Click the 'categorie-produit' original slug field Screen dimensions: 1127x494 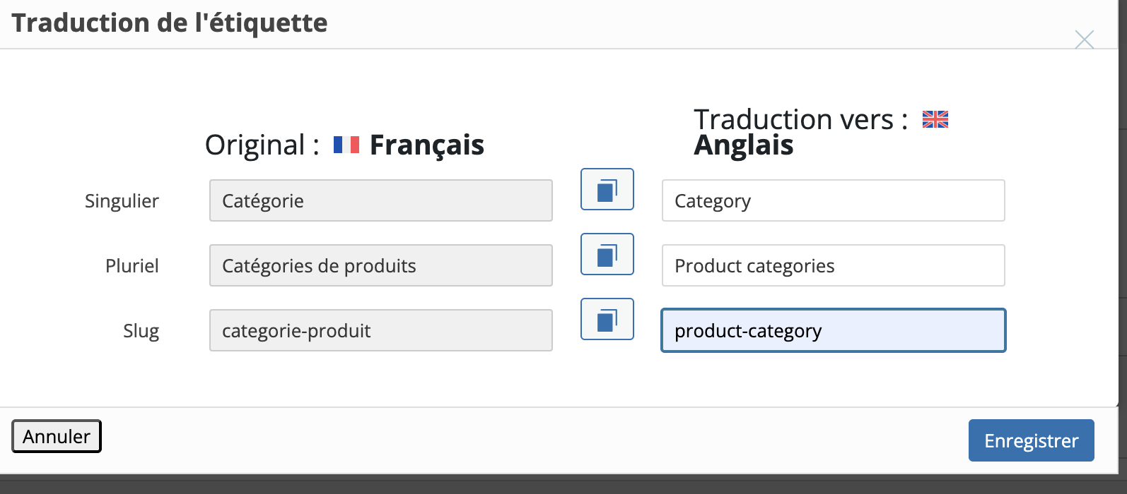380,330
